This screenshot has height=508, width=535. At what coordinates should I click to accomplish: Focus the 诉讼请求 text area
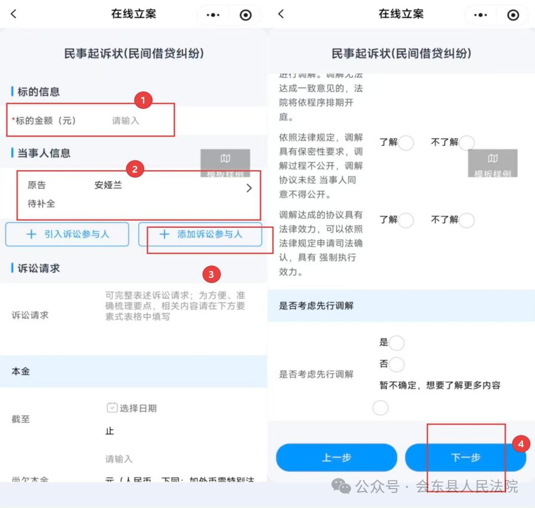[x=175, y=306]
